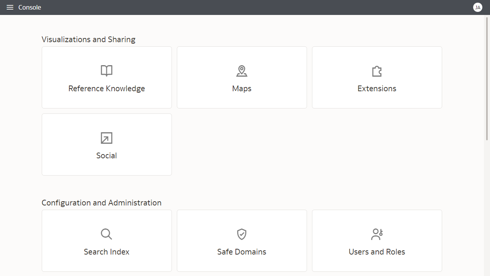490x276 pixels.
Task: Click the Safe Domains text label
Action: coord(242,251)
